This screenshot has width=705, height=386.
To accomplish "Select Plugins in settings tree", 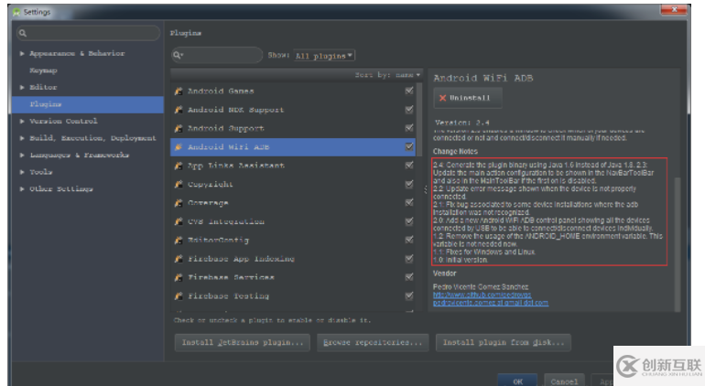I will (x=88, y=104).
